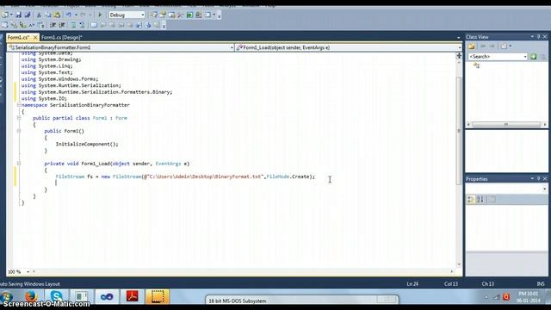Close the Class View panel
The width and height of the screenshot is (551, 310).
click(545, 36)
